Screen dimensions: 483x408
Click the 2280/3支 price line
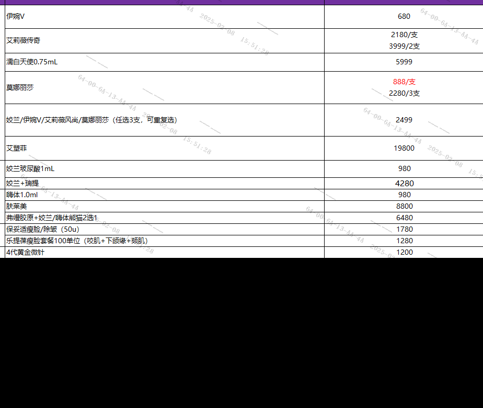(x=404, y=94)
